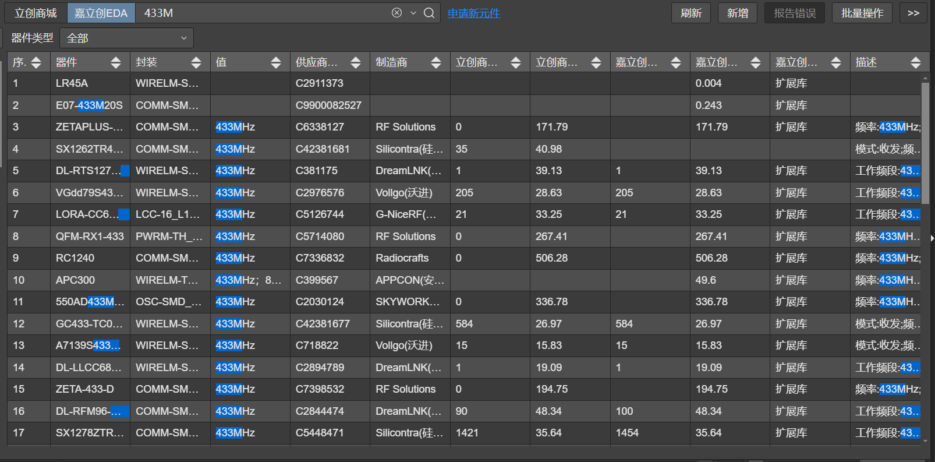Open 申请新元件 link
The image size is (935, 462).
474,13
